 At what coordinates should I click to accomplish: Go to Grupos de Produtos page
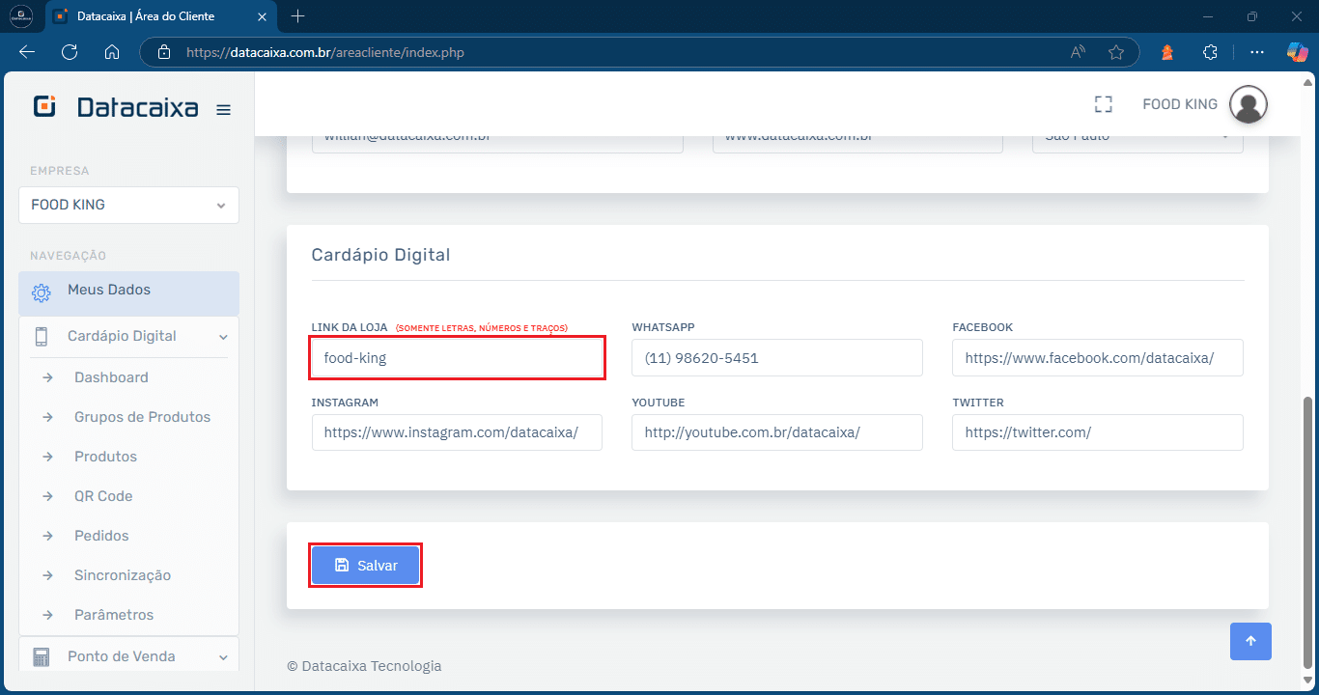coord(142,417)
